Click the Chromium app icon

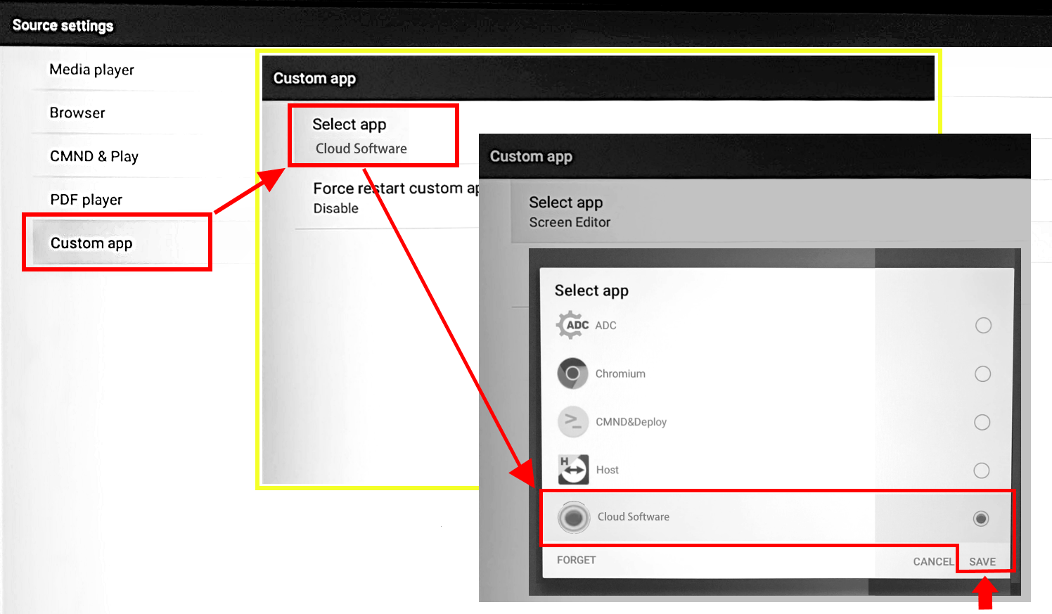pos(572,373)
